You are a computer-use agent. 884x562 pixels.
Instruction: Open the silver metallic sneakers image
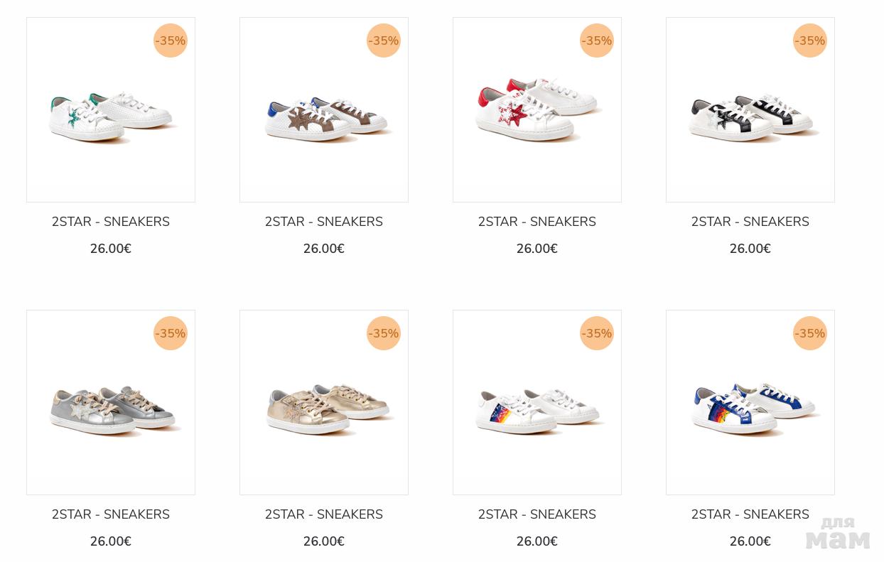[111, 409]
